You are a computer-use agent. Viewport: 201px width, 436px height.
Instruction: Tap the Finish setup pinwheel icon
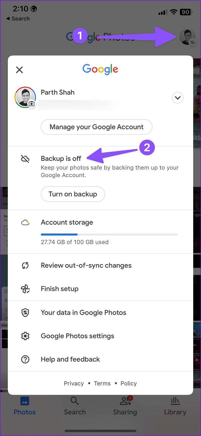tap(25, 289)
